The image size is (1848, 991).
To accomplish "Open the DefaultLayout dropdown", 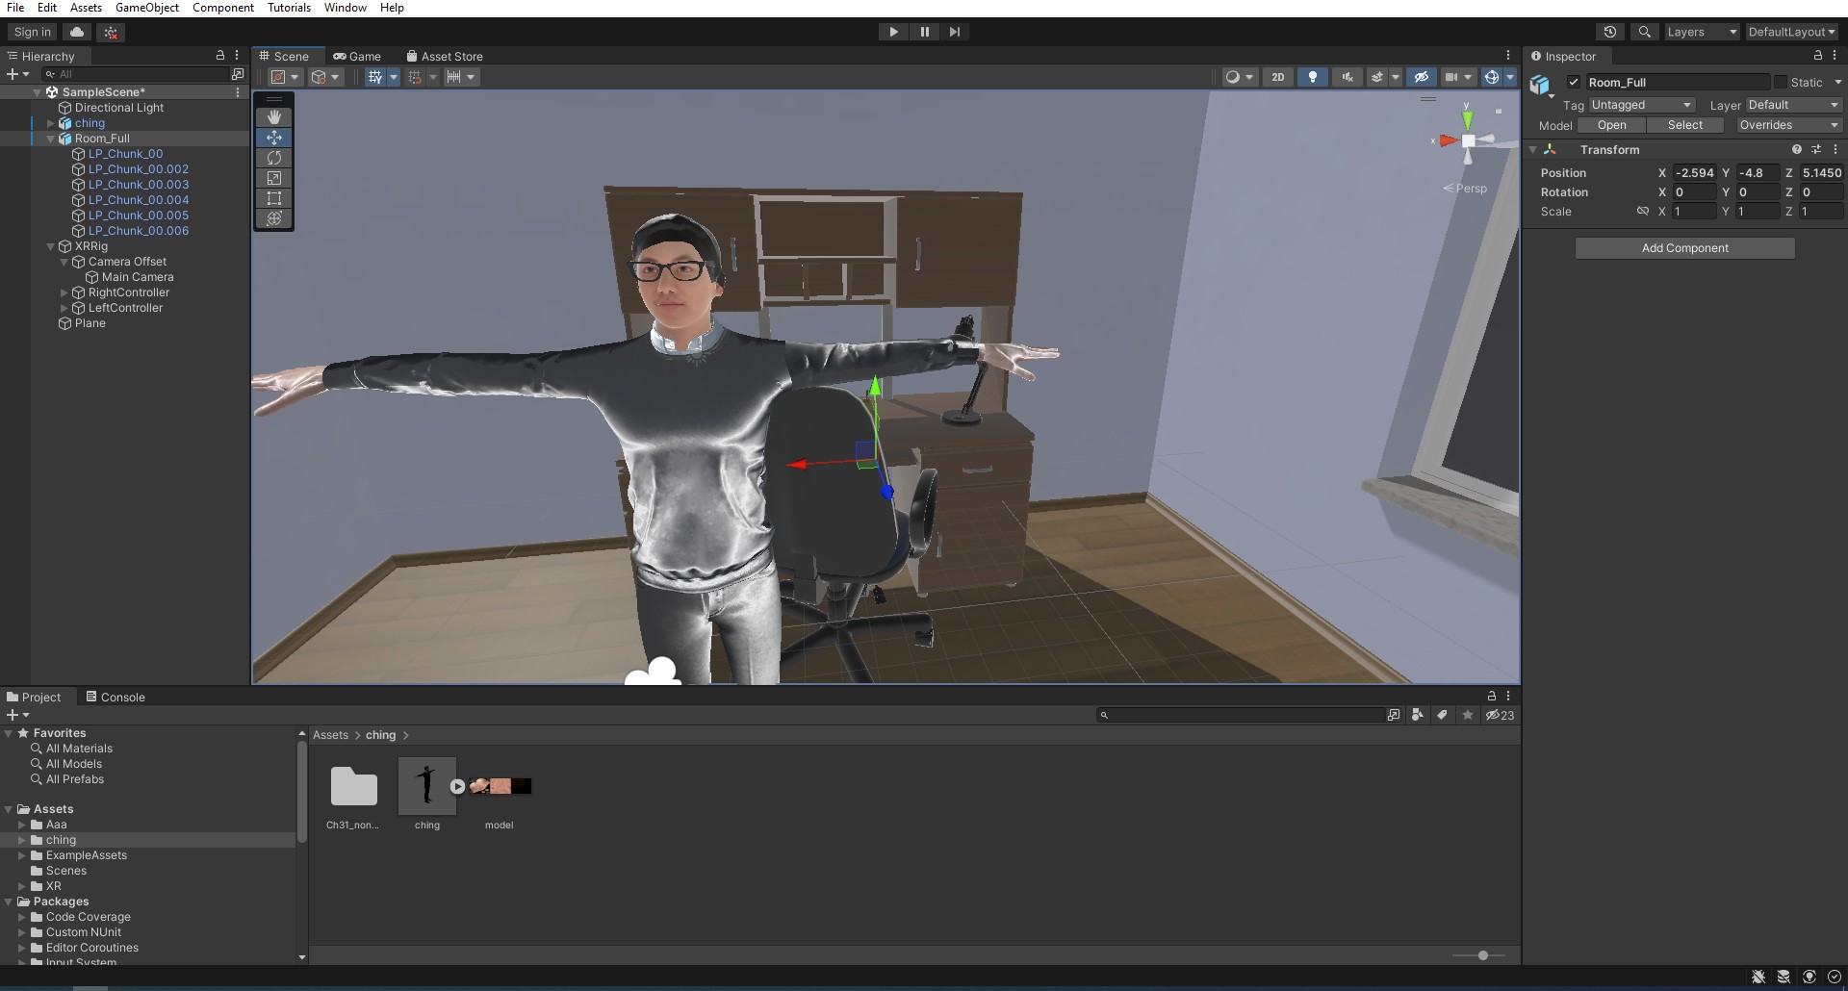I will [x=1791, y=32].
